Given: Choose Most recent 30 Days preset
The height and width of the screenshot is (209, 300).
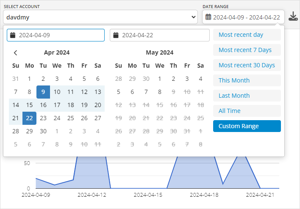Looking at the screenshot, I should pos(247,65).
